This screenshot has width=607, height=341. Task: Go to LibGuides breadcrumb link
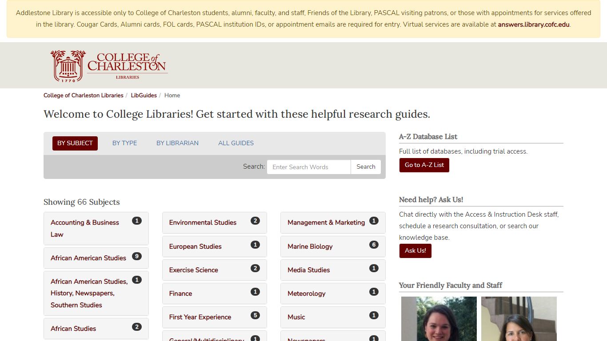(x=144, y=95)
